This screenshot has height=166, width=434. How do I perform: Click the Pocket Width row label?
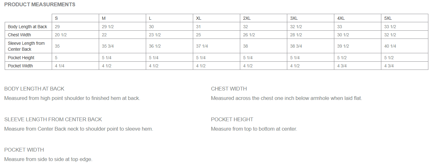[20, 66]
